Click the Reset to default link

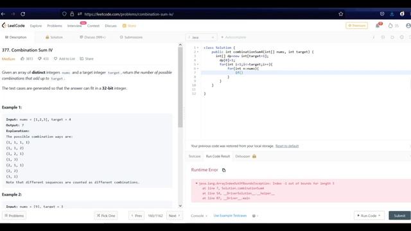point(287,146)
